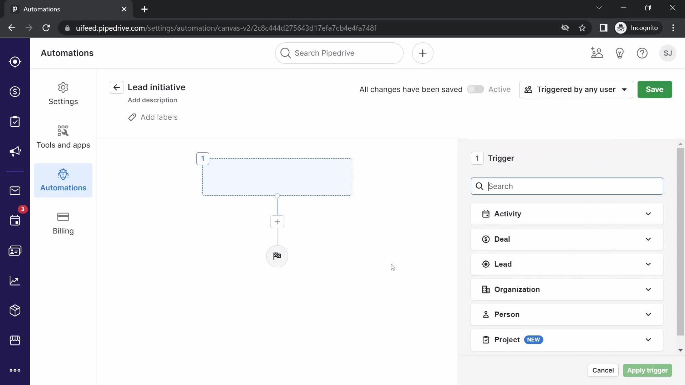Click the trigger search input field

point(567,186)
